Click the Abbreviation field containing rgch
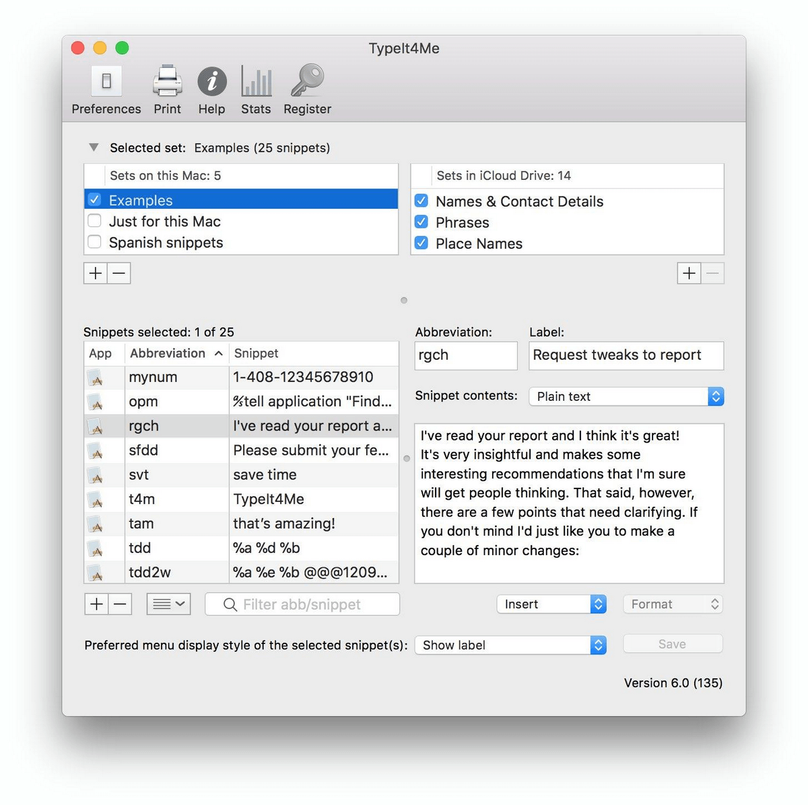The image size is (808, 805). point(466,355)
